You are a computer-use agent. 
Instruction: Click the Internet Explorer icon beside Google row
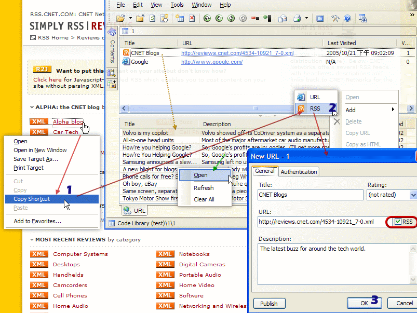coord(126,62)
